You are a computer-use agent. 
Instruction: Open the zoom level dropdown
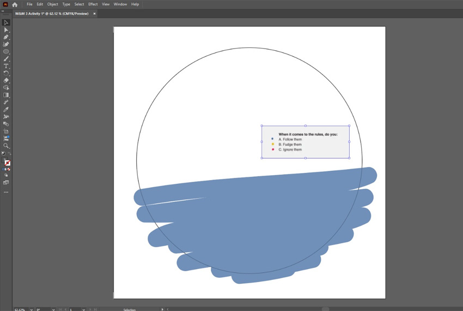[x=31, y=309]
